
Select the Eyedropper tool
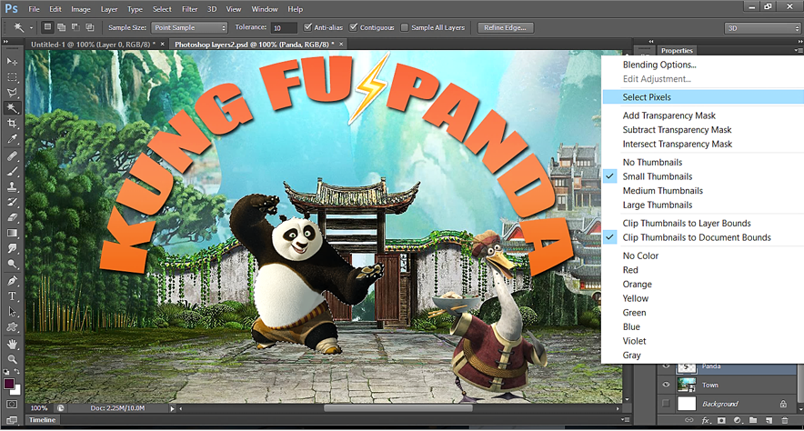[12, 139]
